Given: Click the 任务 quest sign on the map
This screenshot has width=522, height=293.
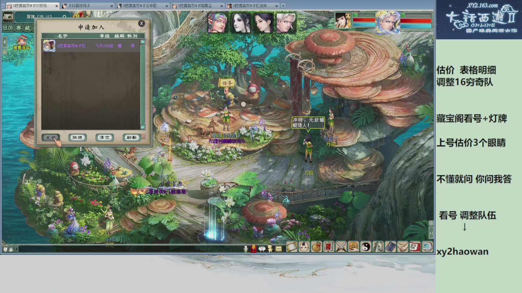Looking at the screenshot, I should [227, 83].
